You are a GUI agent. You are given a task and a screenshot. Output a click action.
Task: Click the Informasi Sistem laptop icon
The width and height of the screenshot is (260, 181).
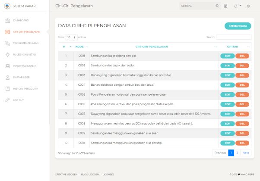click(x=7, y=66)
